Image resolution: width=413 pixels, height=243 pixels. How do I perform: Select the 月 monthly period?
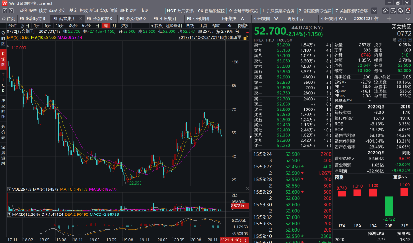point(114,26)
